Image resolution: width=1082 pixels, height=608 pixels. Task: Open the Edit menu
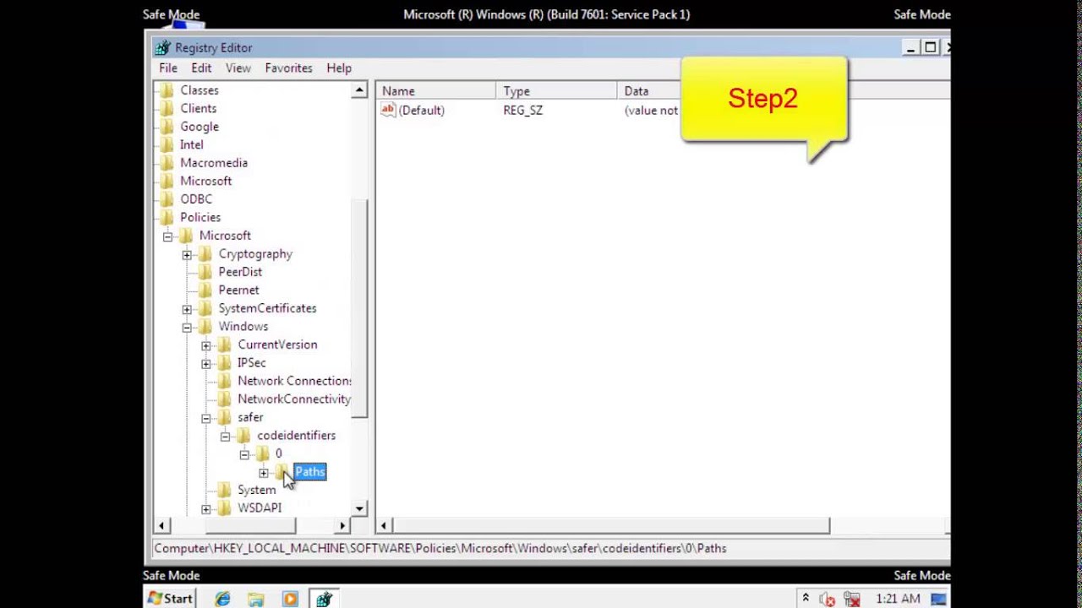(201, 68)
